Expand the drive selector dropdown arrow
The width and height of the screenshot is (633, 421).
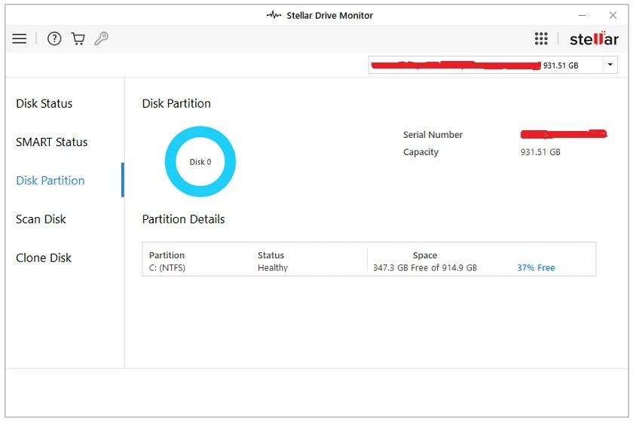click(x=610, y=65)
